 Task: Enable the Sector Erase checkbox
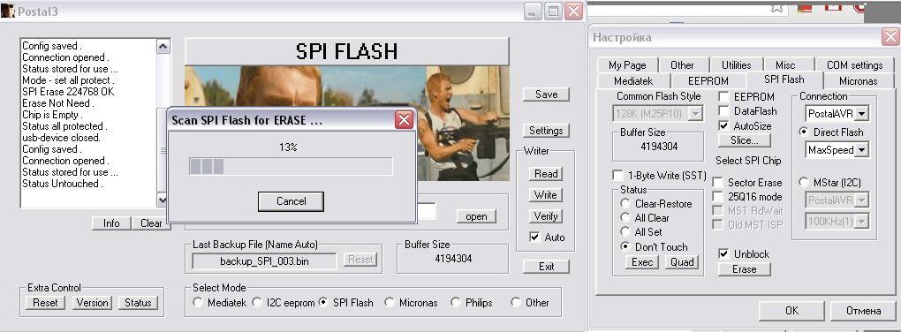[x=717, y=182]
